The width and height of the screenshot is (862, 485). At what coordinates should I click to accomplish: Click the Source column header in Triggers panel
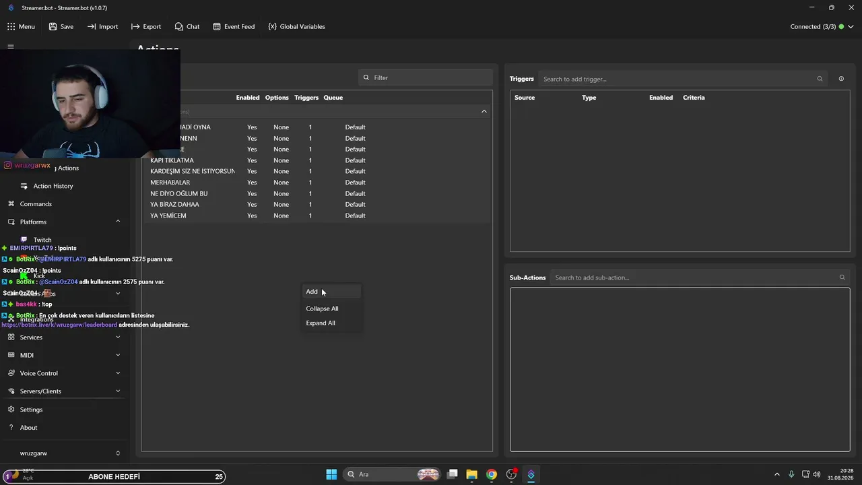tap(525, 98)
